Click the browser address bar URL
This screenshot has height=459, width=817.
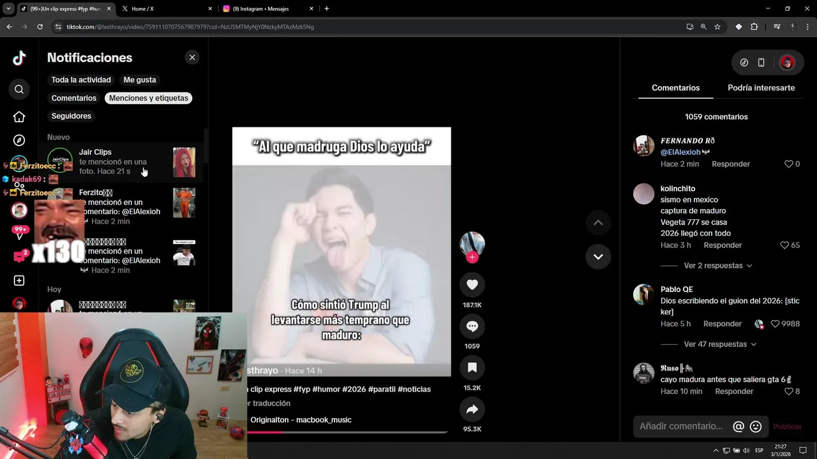coord(190,27)
